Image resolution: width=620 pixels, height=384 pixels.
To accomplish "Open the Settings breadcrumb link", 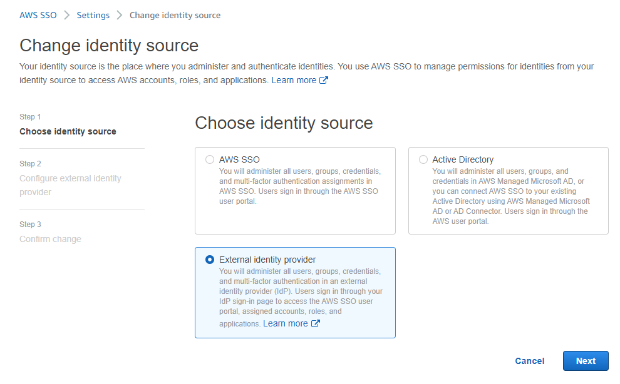I will (93, 15).
